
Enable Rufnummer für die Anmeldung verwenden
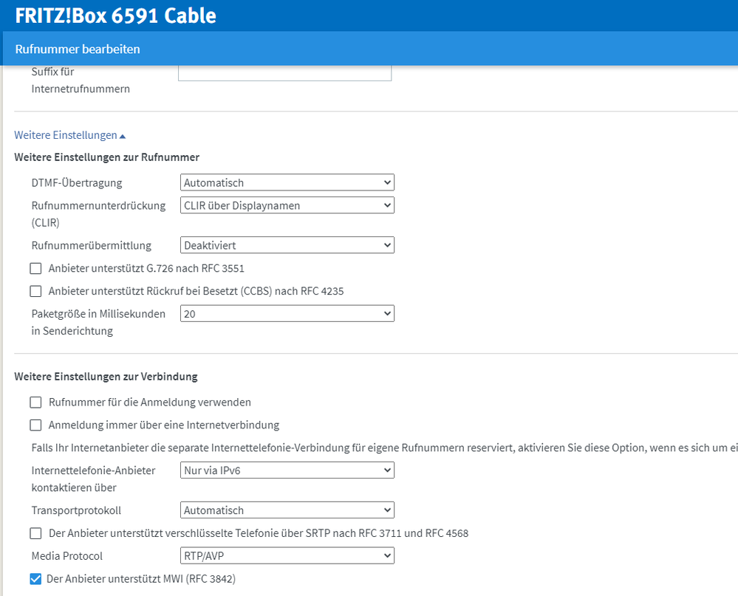(35, 403)
